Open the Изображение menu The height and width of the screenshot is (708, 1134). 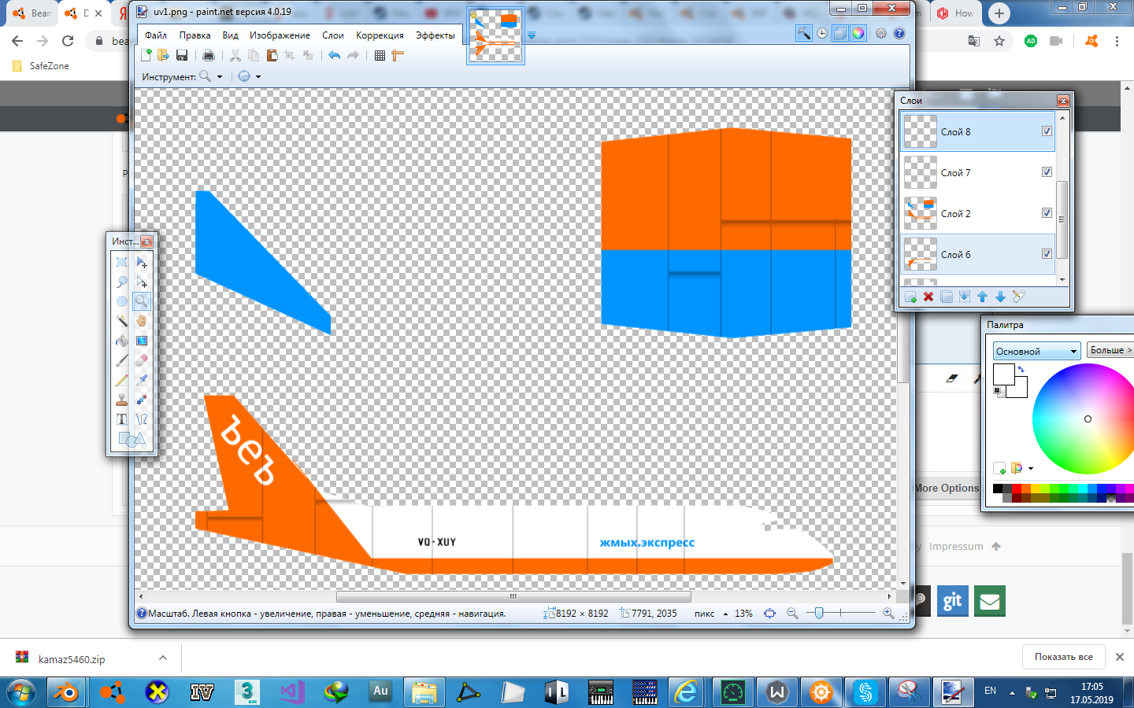tap(280, 35)
